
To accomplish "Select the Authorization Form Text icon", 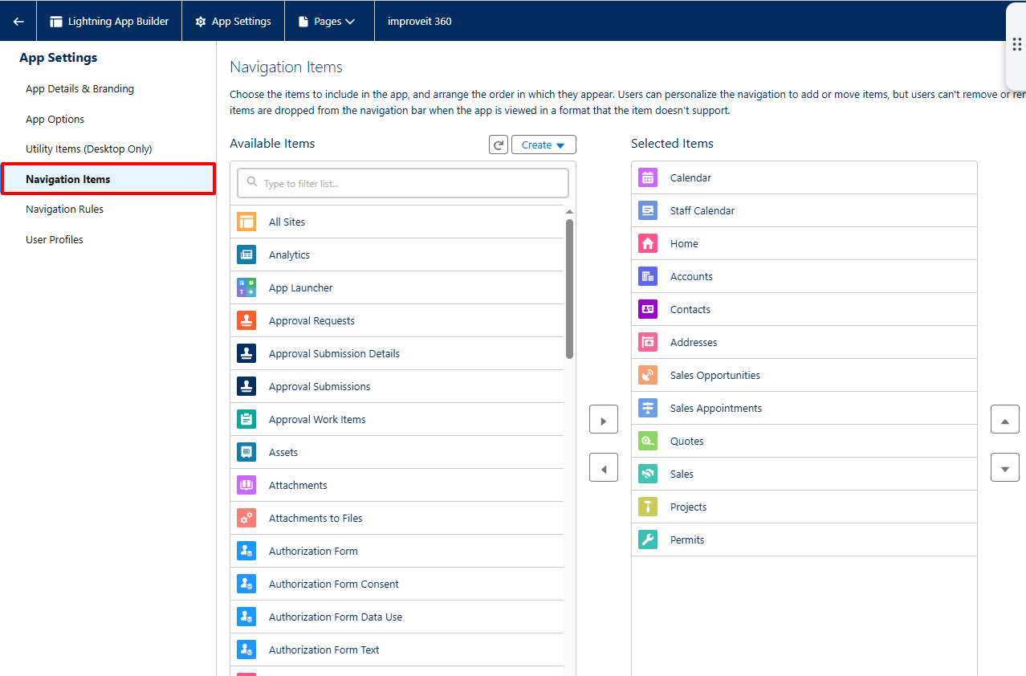I will [x=246, y=650].
